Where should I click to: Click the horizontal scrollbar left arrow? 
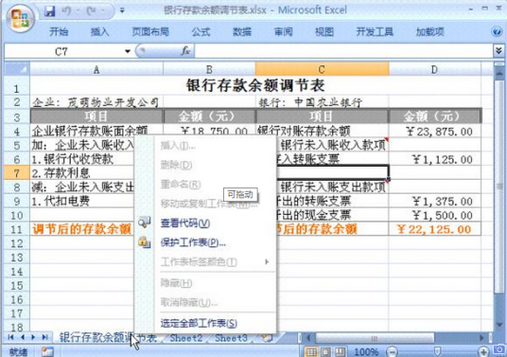[x=308, y=338]
